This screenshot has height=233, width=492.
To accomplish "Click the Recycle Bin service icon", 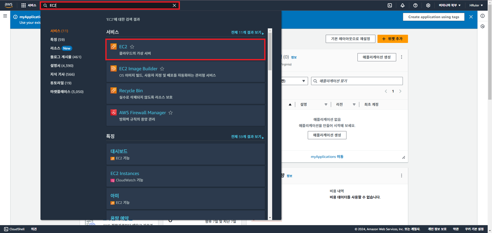I will [114, 90].
